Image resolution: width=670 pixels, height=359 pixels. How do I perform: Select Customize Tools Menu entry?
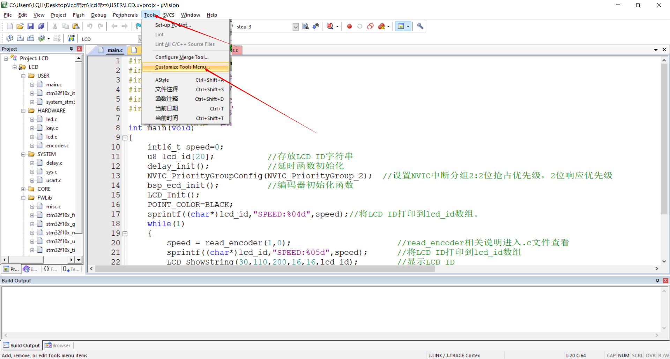click(x=182, y=67)
